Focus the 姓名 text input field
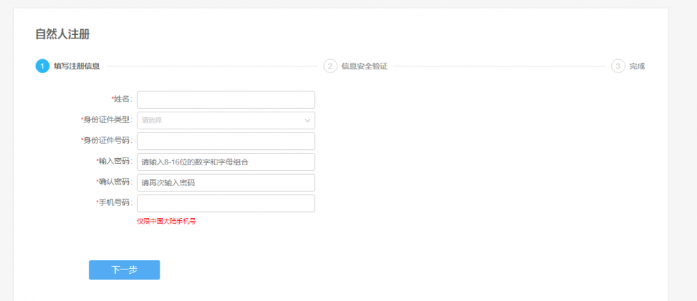Image resolution: width=697 pixels, height=301 pixels. coord(226,100)
